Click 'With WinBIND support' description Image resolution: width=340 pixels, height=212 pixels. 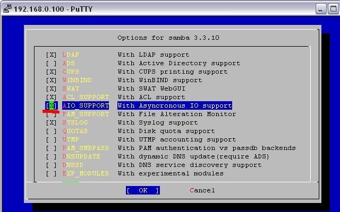160,80
